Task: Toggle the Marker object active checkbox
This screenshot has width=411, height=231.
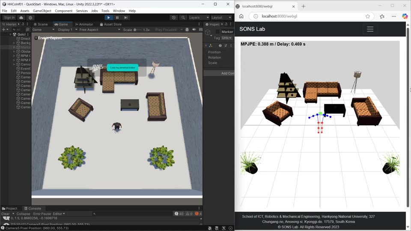Action: click(x=217, y=32)
